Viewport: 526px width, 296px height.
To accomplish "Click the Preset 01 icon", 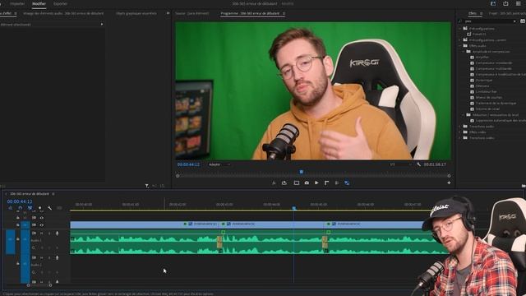I will 469,34.
